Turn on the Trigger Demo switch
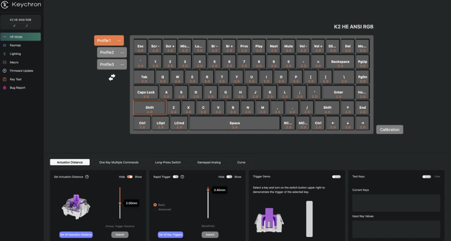 click(336, 177)
